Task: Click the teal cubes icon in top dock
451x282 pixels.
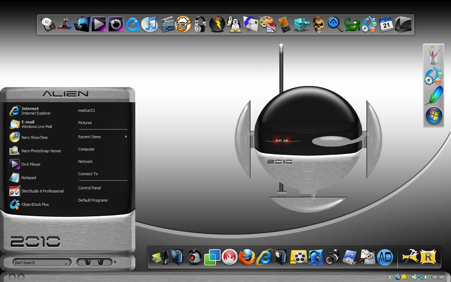Action: pos(302,25)
